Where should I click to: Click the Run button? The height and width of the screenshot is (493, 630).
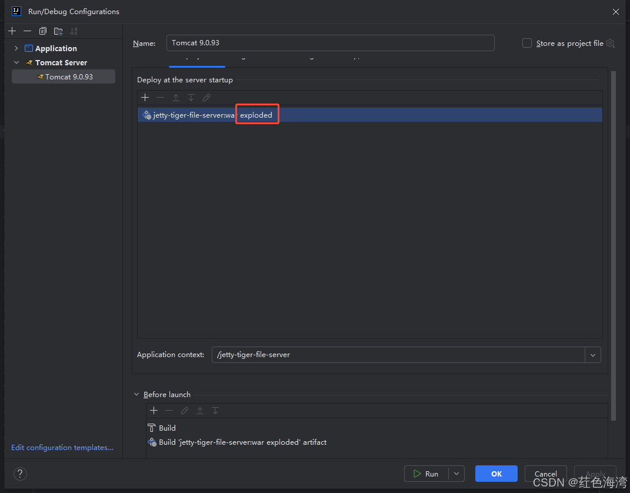426,474
